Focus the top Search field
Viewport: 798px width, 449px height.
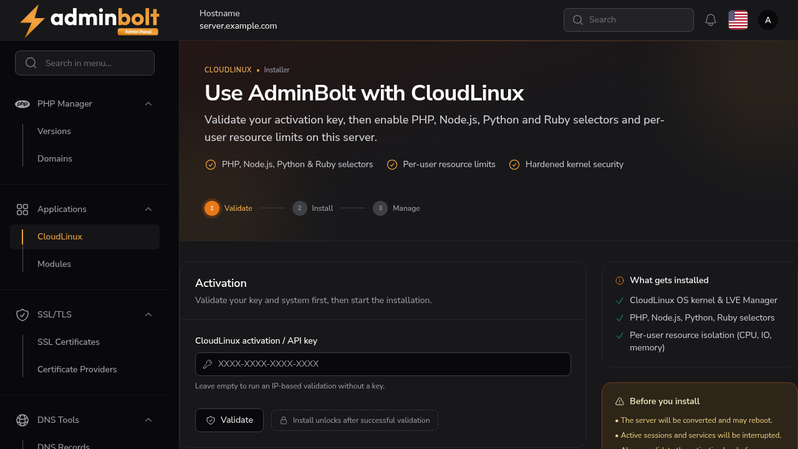coord(628,20)
